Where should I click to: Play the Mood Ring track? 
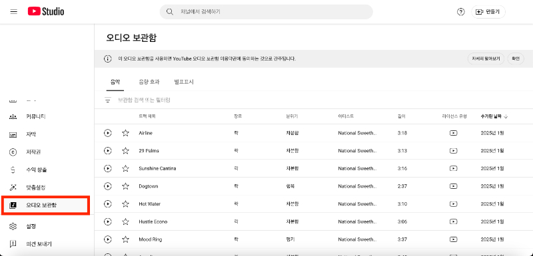[108, 239]
